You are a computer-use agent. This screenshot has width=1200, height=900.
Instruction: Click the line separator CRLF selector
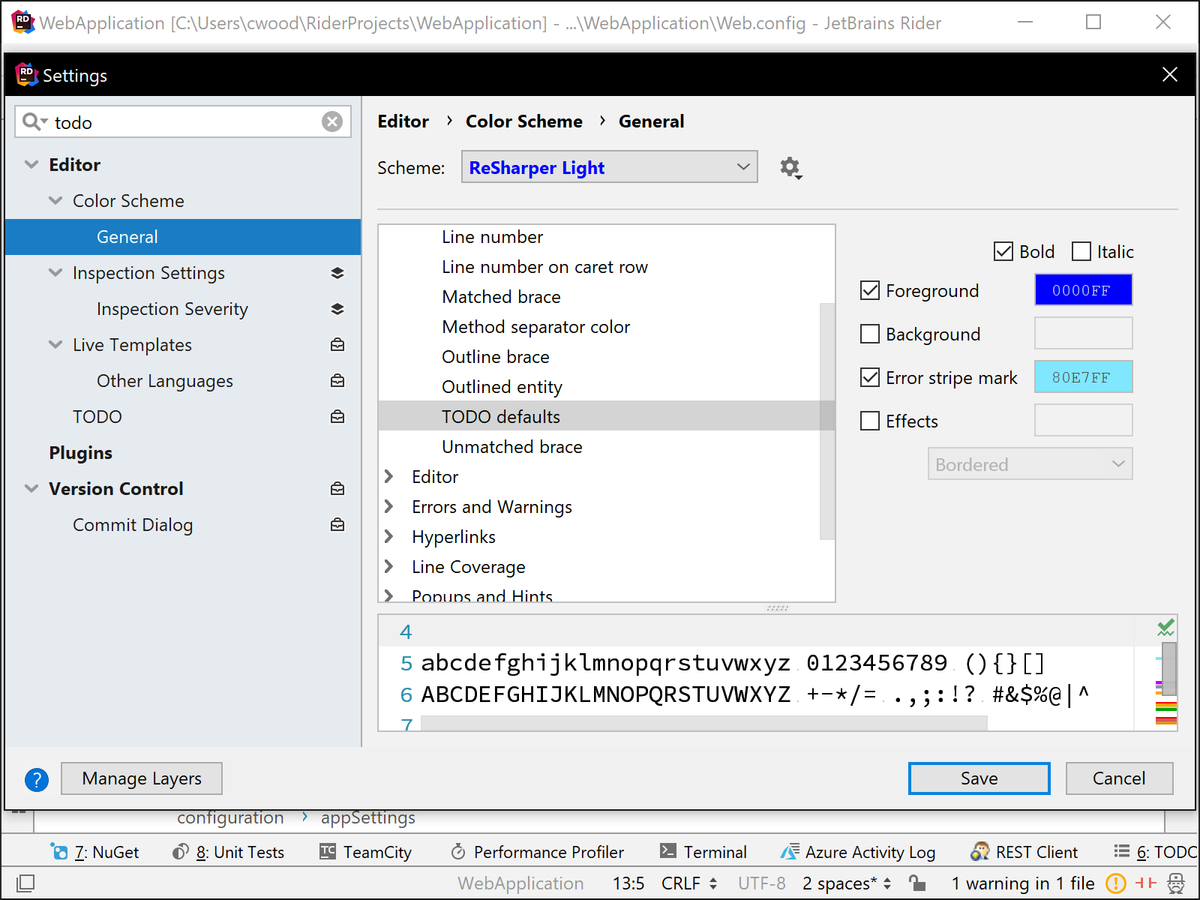(x=689, y=883)
